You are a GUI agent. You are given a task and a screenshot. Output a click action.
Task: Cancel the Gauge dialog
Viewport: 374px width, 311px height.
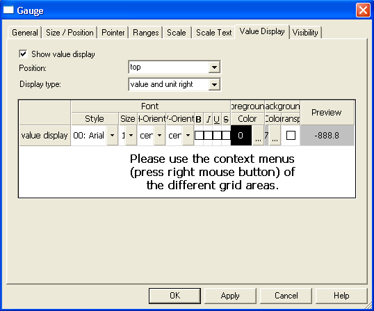point(286,296)
